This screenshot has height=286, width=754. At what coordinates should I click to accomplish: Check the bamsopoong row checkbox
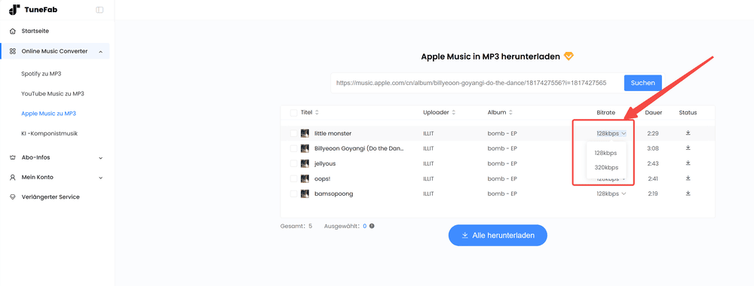click(x=294, y=194)
